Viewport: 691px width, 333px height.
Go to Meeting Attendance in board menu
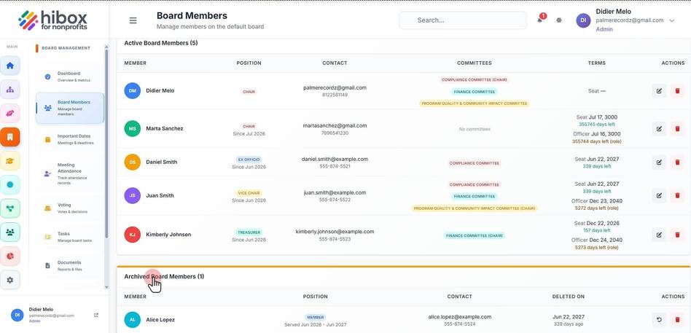click(70, 173)
